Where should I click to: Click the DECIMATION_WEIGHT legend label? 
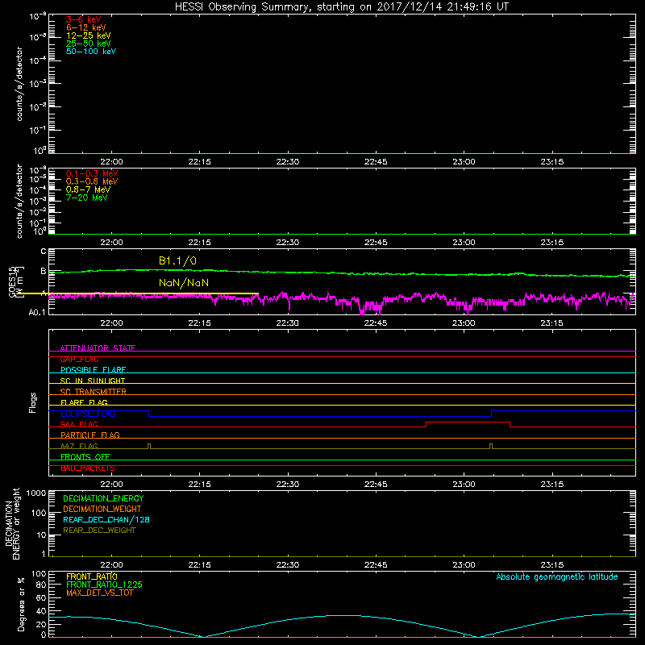[x=102, y=510]
